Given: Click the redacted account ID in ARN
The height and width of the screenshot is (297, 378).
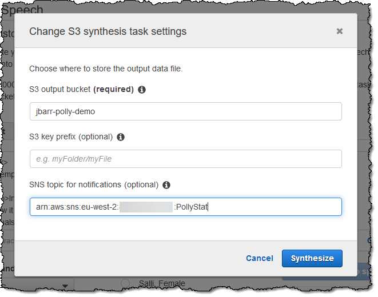Looking at the screenshot, I should coord(146,207).
